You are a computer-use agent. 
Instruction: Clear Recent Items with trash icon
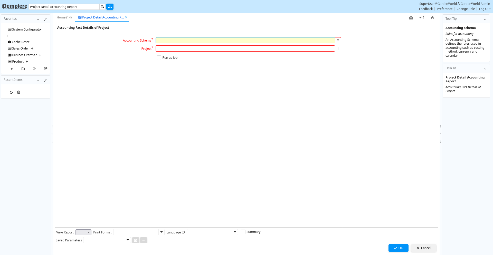click(18, 92)
